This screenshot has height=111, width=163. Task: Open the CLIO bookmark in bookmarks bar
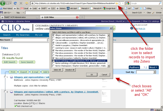point(51,9)
